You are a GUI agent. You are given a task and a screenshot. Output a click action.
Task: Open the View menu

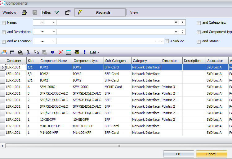tap(134, 12)
